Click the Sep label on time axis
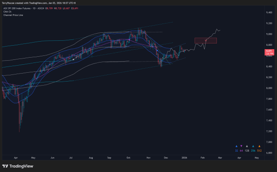Viewport: 277px width, 172px height. (109, 158)
